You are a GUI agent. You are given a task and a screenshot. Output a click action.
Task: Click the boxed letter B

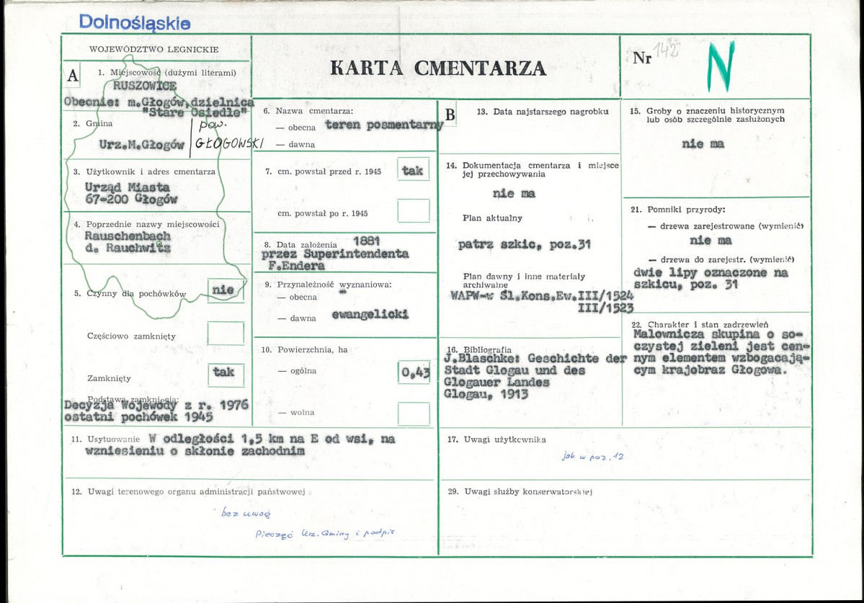click(x=450, y=115)
